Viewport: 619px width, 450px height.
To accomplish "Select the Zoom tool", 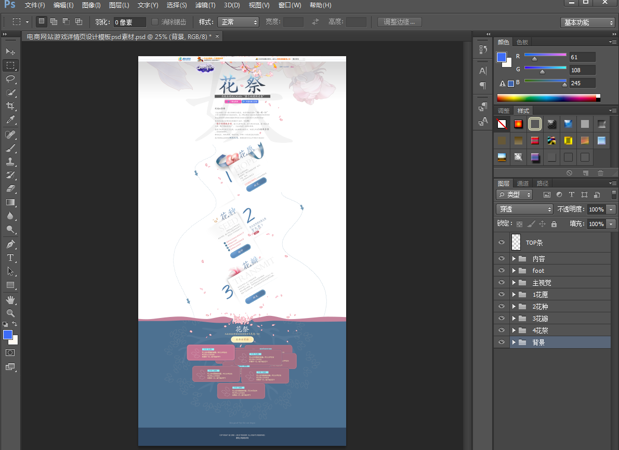I will pos(10,313).
